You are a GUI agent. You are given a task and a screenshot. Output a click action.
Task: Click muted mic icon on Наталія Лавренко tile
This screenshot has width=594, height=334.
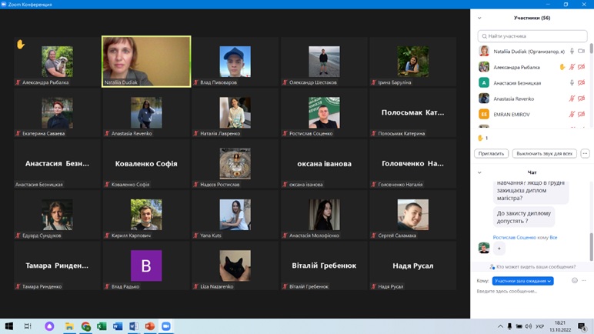(196, 133)
